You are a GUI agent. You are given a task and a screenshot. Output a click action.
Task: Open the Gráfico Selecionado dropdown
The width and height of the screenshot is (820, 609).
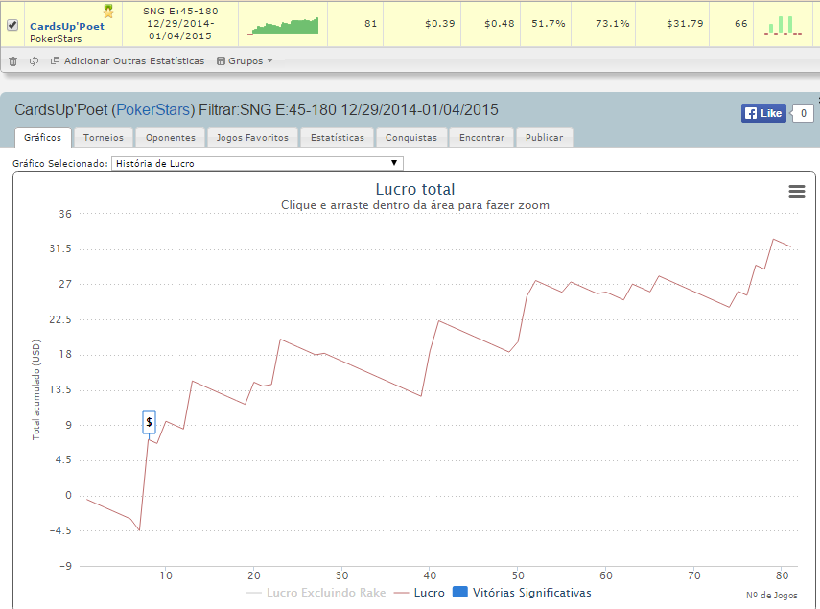257,164
